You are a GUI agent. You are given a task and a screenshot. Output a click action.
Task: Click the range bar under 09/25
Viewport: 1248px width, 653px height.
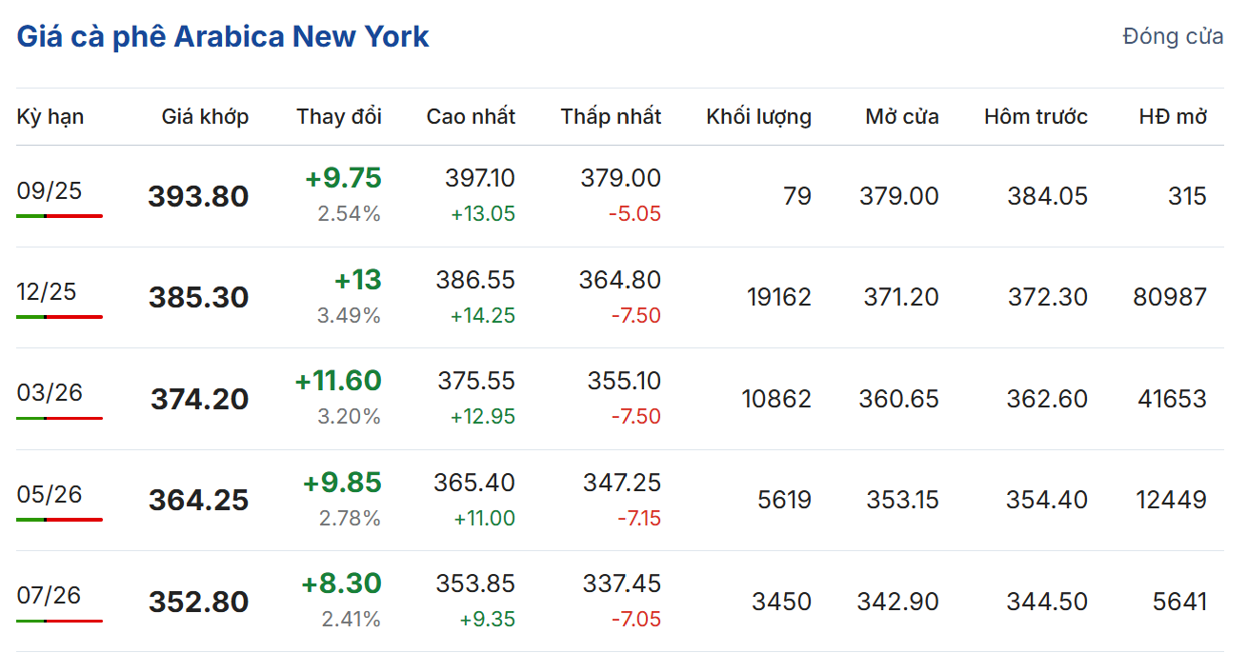tap(59, 216)
